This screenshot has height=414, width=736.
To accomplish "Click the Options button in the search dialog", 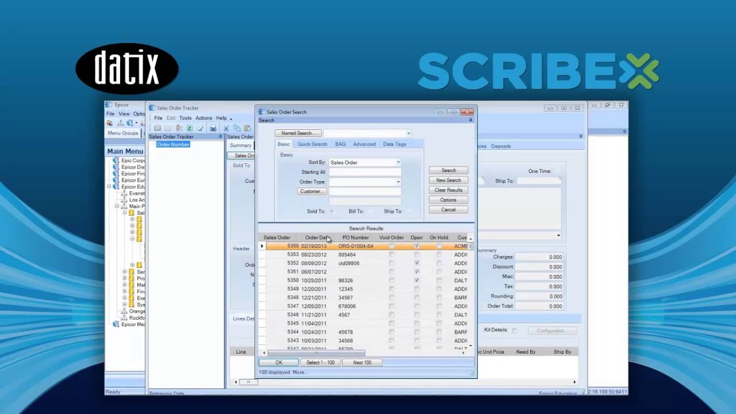I will point(448,200).
